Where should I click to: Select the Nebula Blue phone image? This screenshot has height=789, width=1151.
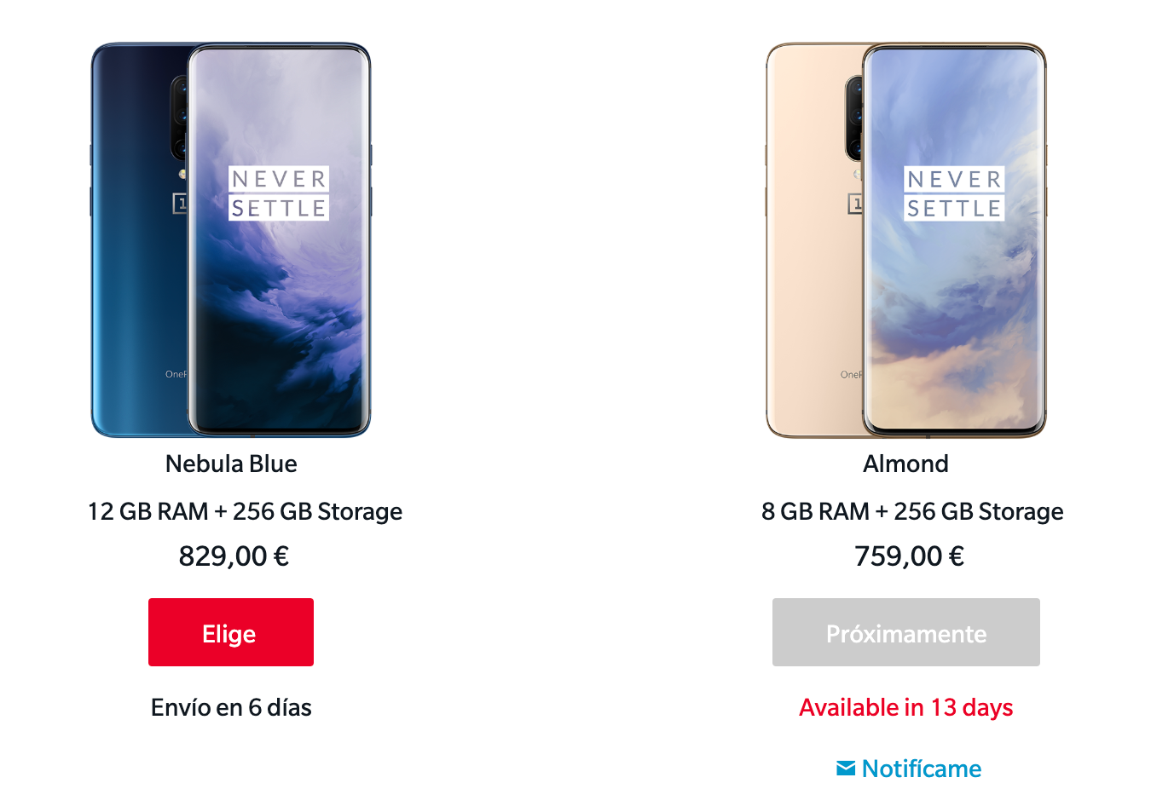point(231,240)
